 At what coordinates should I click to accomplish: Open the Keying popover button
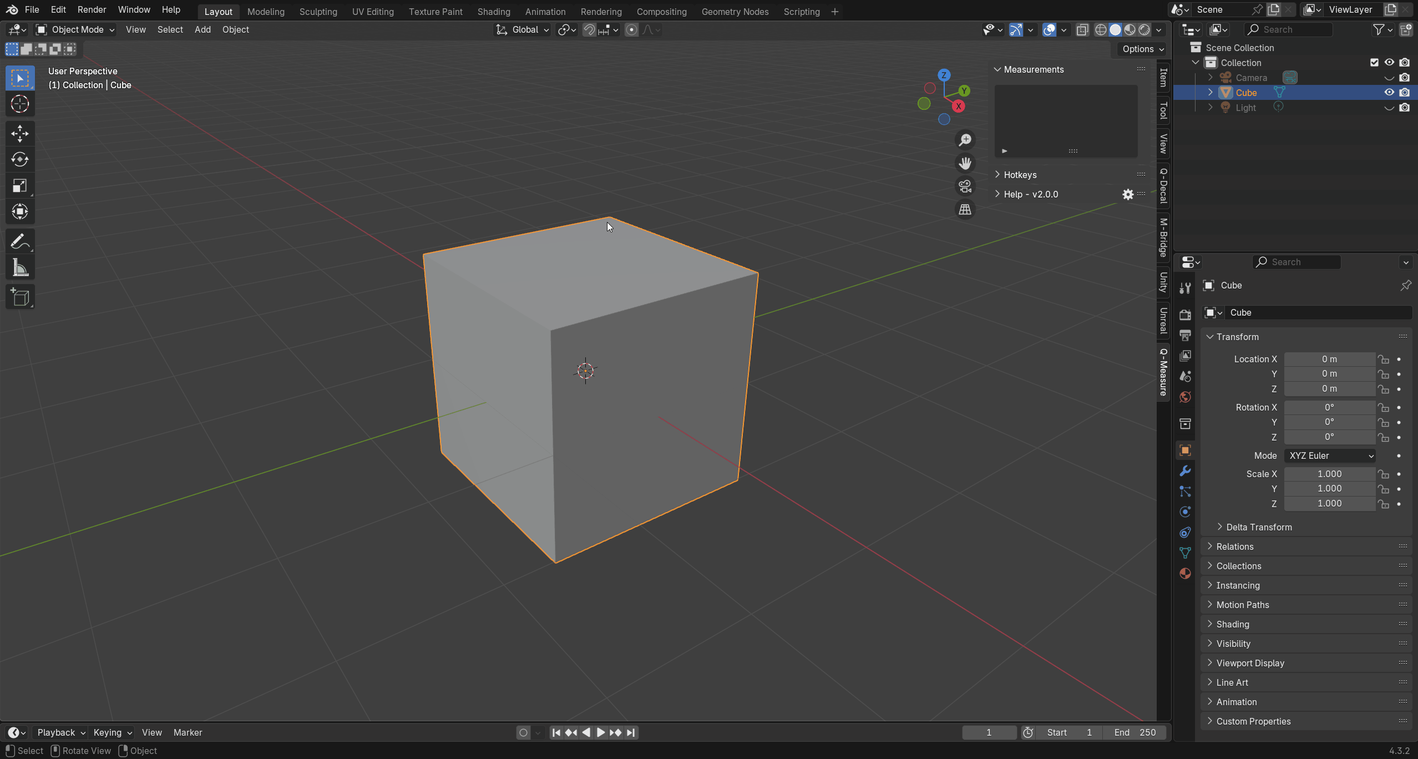click(x=113, y=732)
